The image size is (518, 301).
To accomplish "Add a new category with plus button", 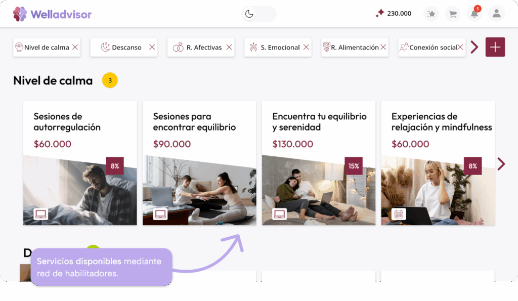I will click(x=495, y=47).
